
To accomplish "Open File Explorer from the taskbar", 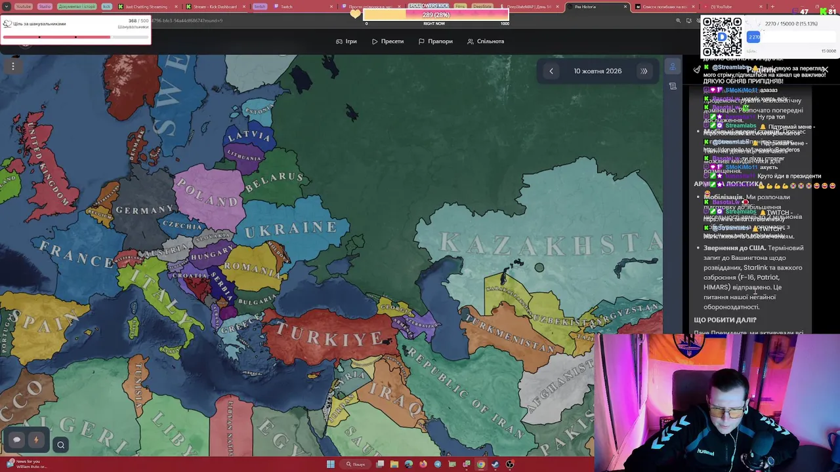I will [x=394, y=464].
